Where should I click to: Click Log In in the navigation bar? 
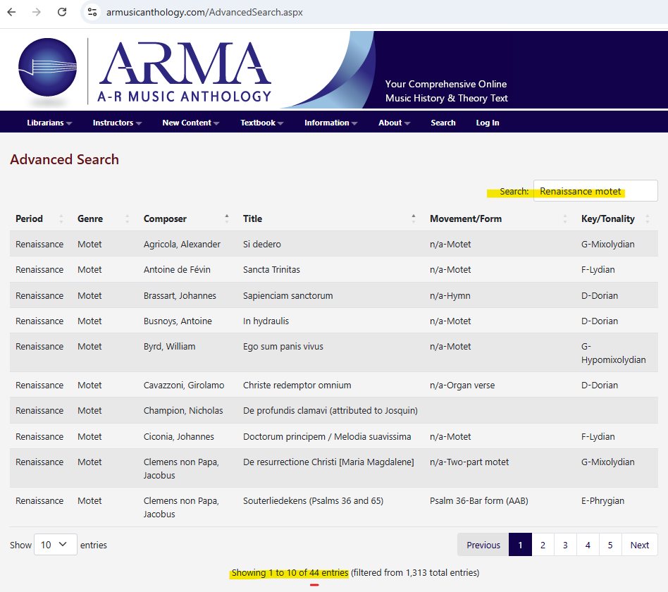click(x=488, y=123)
